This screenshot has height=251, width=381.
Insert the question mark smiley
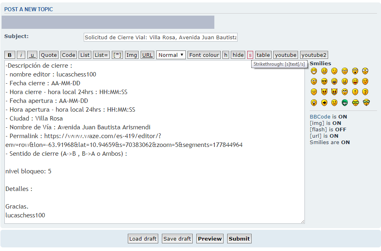[x=365, y=92]
